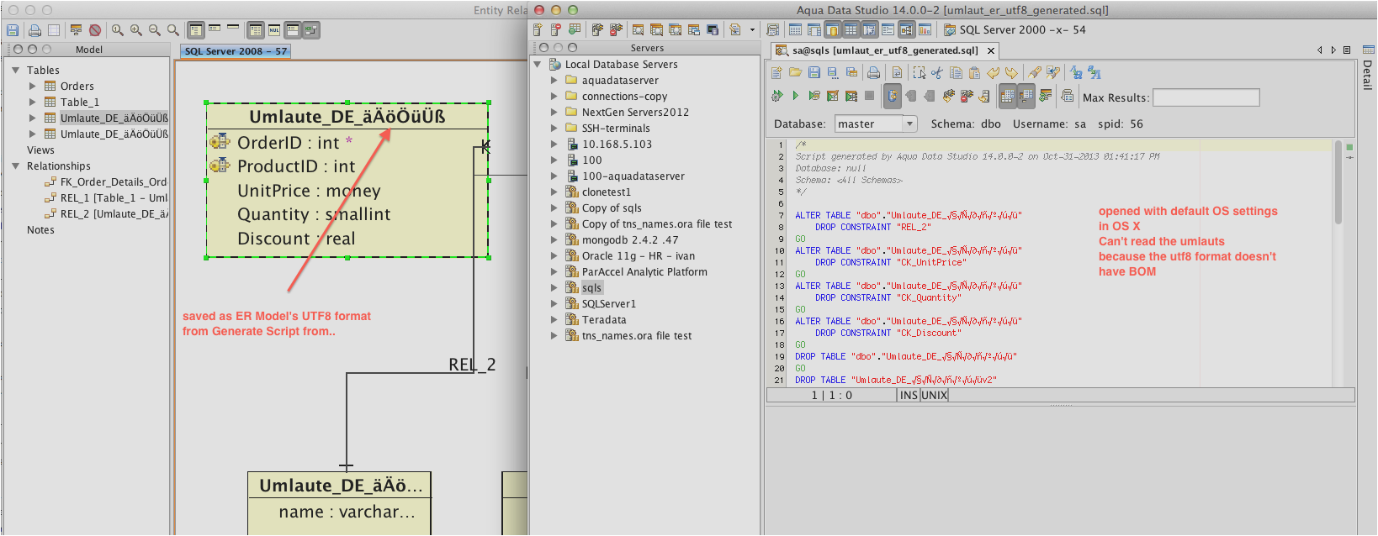Click the register server icon in Aqua Data Studio toolbar
Screen dimensions: 1378x536
tap(538, 30)
